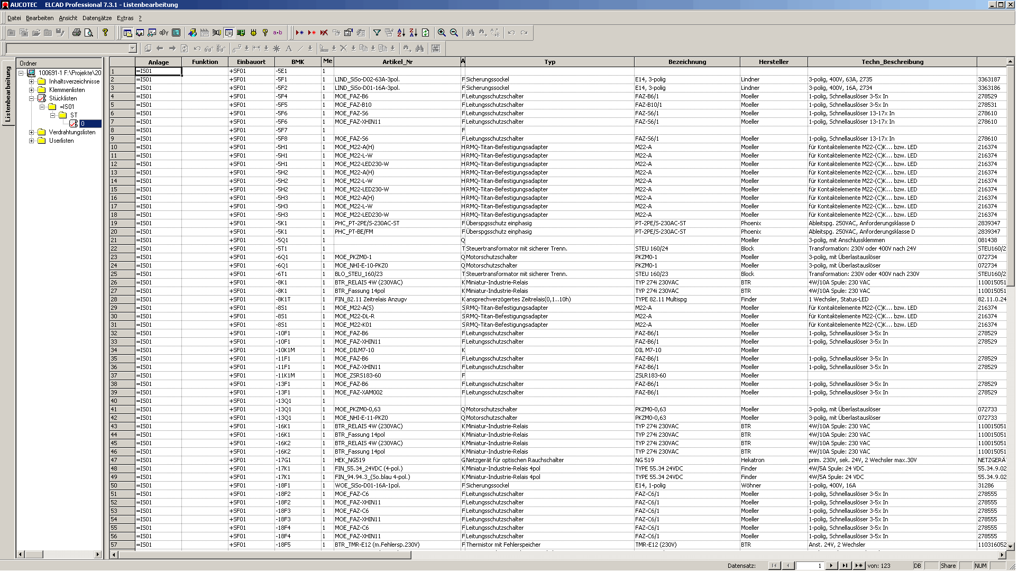The width and height of the screenshot is (1018, 571).
Task: Sort descending with the Z-A icon
Action: click(x=414, y=33)
